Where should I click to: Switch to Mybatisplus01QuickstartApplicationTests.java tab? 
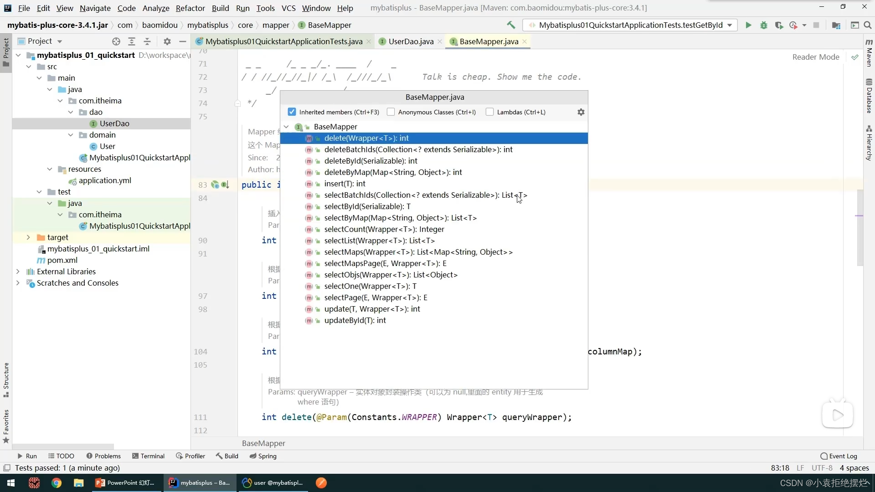coord(284,41)
